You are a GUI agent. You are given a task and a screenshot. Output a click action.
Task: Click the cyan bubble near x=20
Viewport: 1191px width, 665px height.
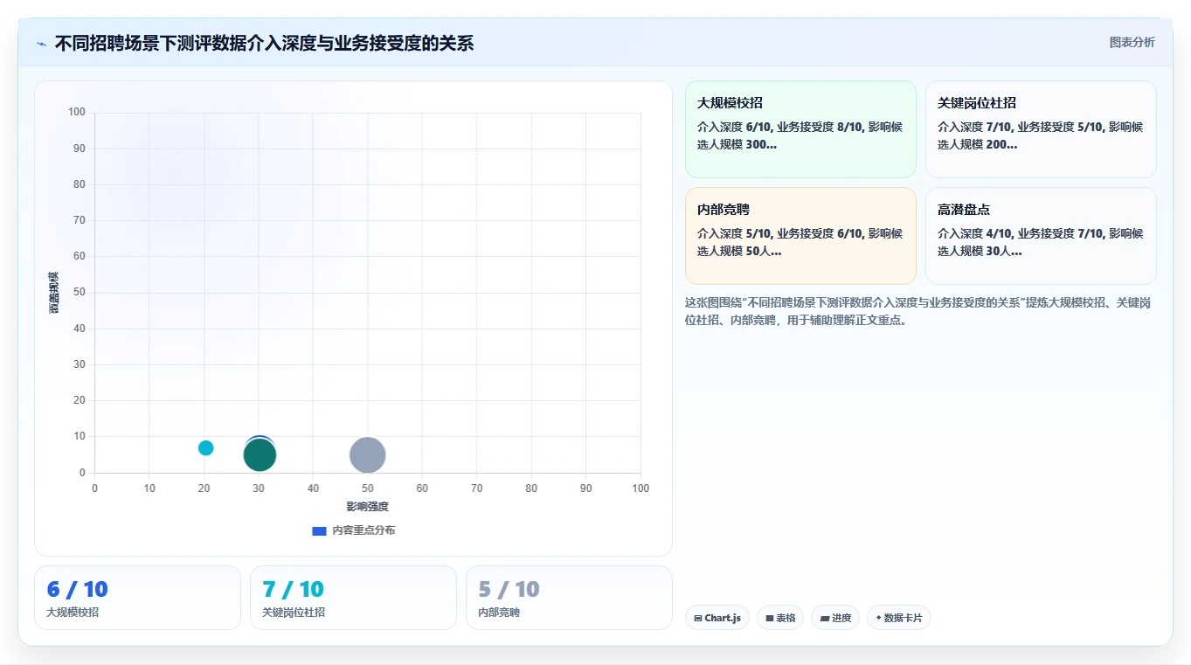coord(206,447)
